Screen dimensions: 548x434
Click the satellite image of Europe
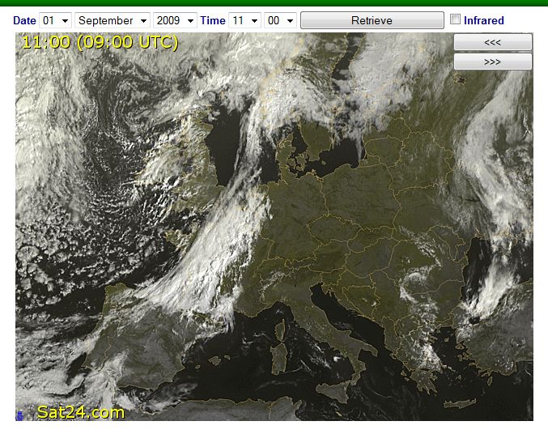click(274, 226)
